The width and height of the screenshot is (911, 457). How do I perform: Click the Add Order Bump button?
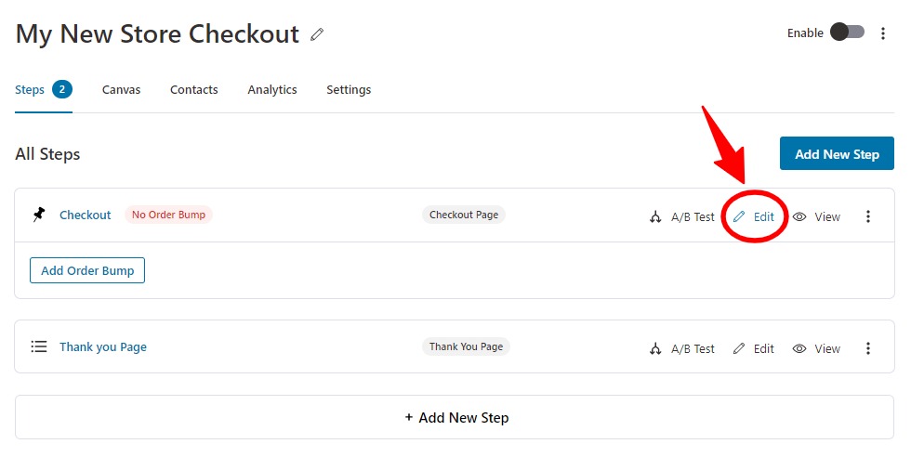(x=87, y=270)
